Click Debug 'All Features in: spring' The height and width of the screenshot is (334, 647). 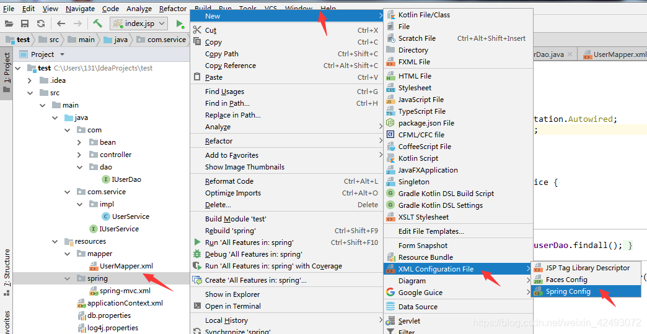tap(286, 254)
